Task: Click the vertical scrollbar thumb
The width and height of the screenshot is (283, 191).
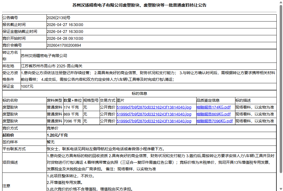Action: coord(281,89)
